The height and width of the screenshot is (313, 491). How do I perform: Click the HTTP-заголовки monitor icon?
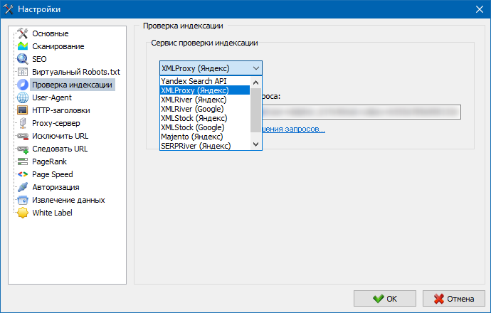(23, 110)
